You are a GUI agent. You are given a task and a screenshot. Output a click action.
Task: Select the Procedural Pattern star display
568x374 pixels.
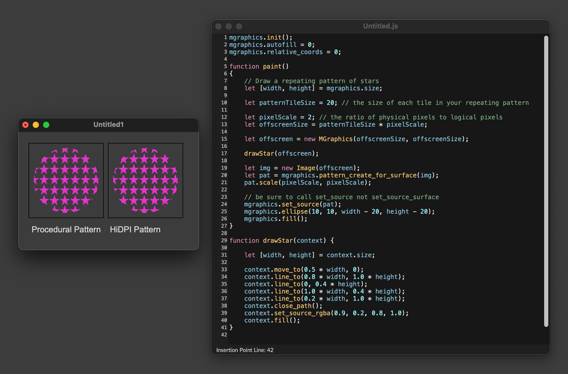66,180
